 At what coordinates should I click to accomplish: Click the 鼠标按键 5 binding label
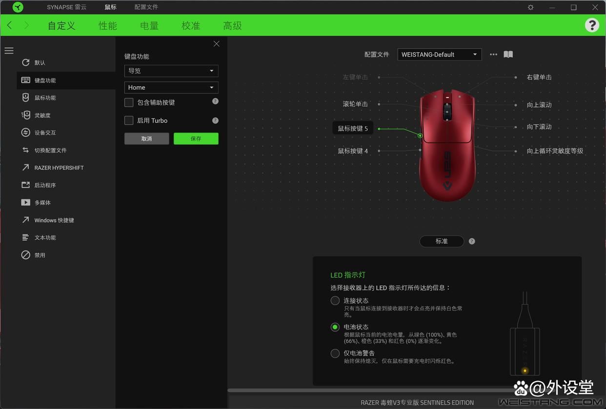point(352,128)
